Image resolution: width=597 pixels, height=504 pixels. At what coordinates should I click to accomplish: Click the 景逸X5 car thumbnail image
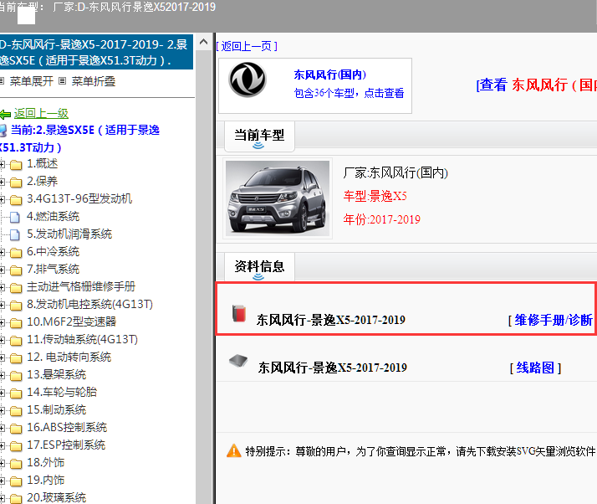click(278, 198)
